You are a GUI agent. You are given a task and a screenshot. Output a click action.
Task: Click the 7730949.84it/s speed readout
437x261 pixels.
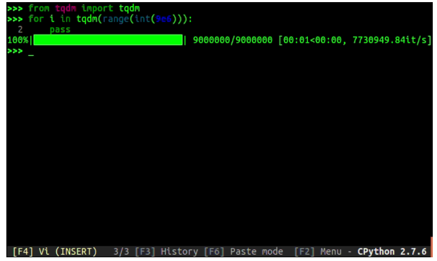(390, 40)
